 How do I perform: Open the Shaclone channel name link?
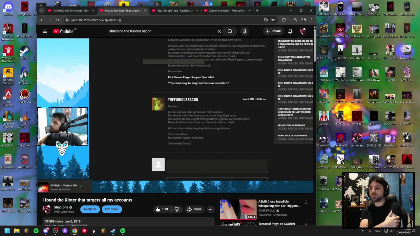point(61,207)
